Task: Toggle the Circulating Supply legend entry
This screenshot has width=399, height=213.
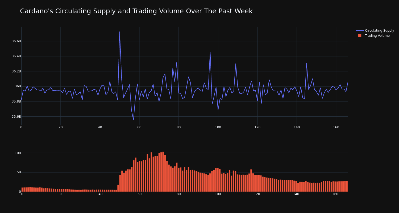Action: pos(375,31)
